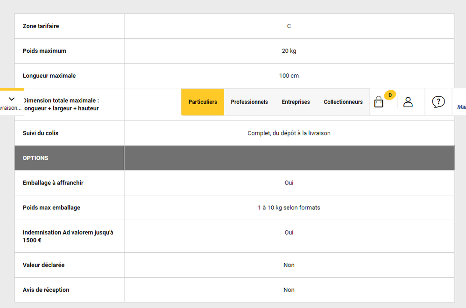Click the 'Emballage à affranchir' label

click(x=53, y=183)
